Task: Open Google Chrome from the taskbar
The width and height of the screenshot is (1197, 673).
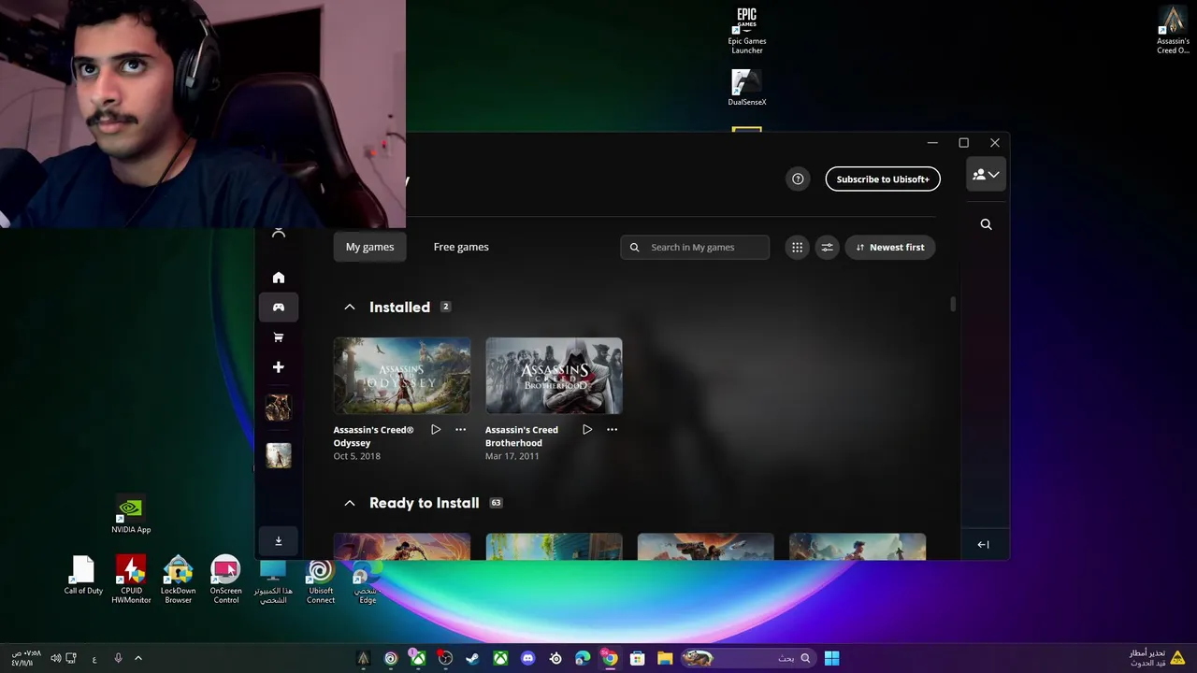Action: pyautogui.click(x=610, y=659)
